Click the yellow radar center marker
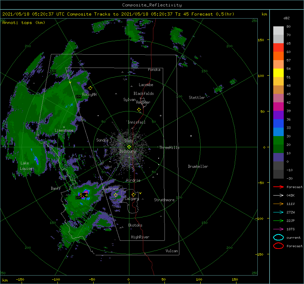This screenshot has width=304, height=284. (129, 147)
